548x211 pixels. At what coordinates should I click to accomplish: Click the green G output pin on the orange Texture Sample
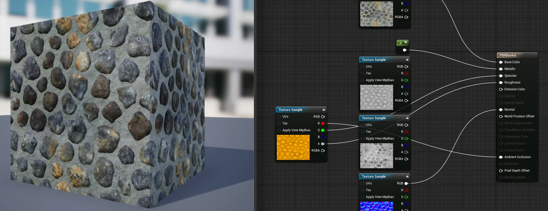pos(323,130)
